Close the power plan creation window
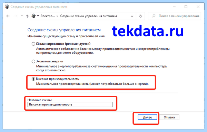The height and width of the screenshot is (132, 207). coord(198,7)
